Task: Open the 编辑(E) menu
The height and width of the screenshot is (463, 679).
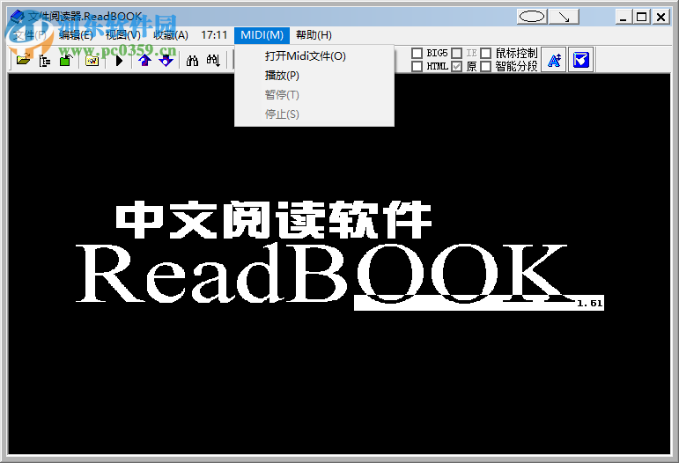Action: tap(76, 35)
